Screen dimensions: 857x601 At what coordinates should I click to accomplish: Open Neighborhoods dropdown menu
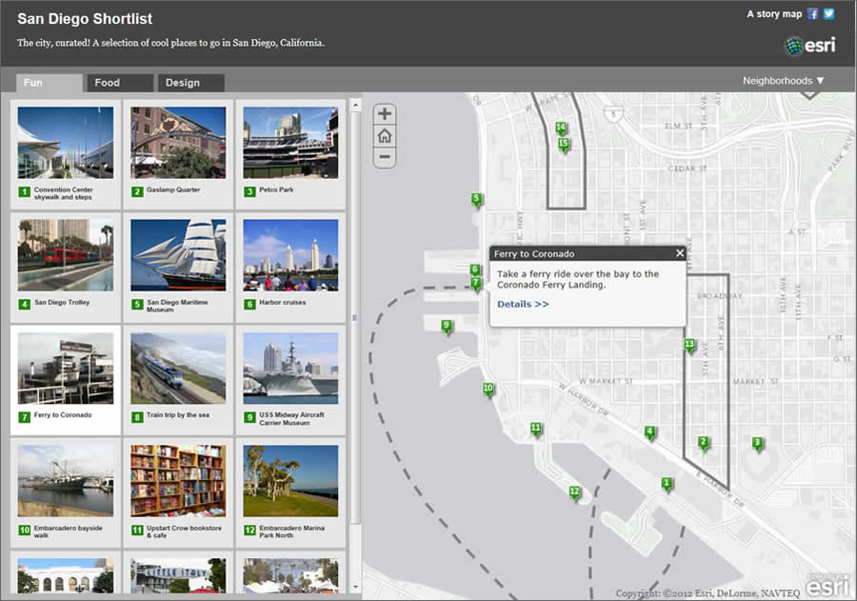[x=783, y=81]
